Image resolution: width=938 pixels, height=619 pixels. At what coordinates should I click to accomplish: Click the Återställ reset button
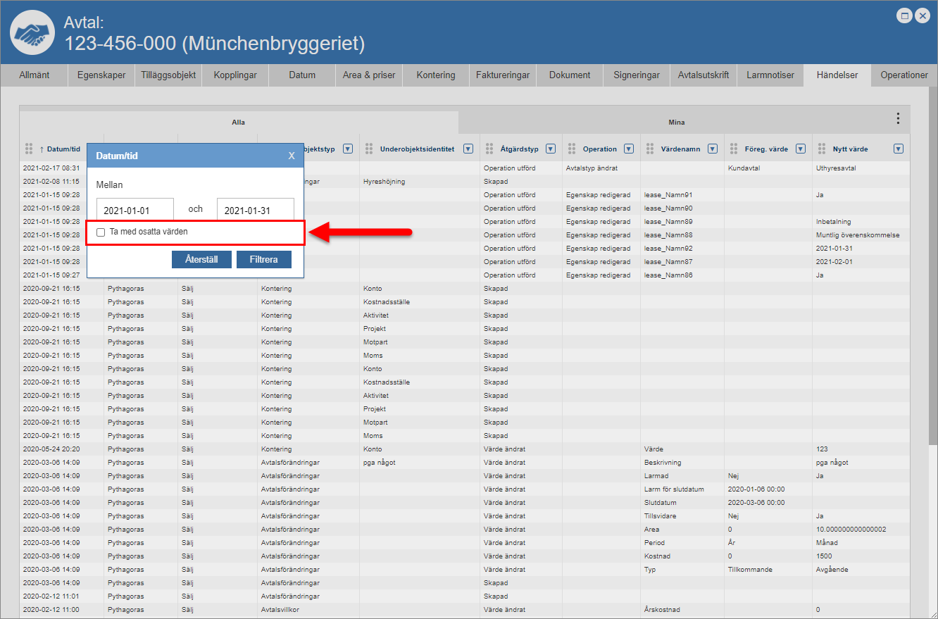click(x=201, y=259)
